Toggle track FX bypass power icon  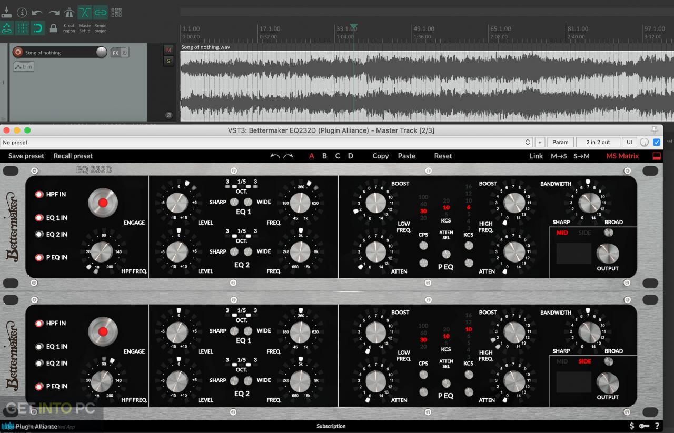[125, 53]
